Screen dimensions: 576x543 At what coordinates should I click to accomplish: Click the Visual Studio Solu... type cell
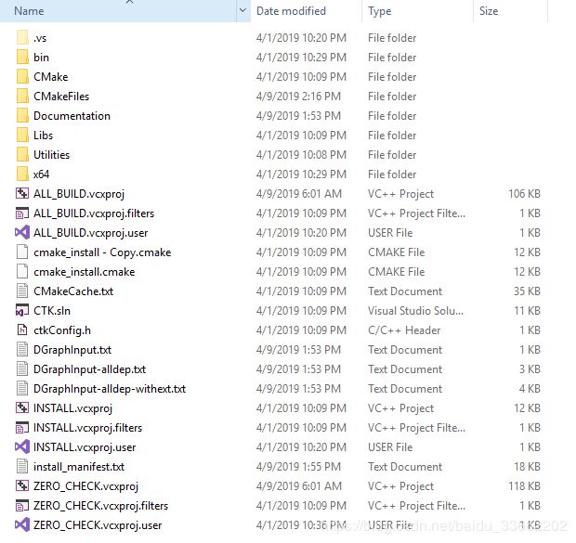point(415,311)
